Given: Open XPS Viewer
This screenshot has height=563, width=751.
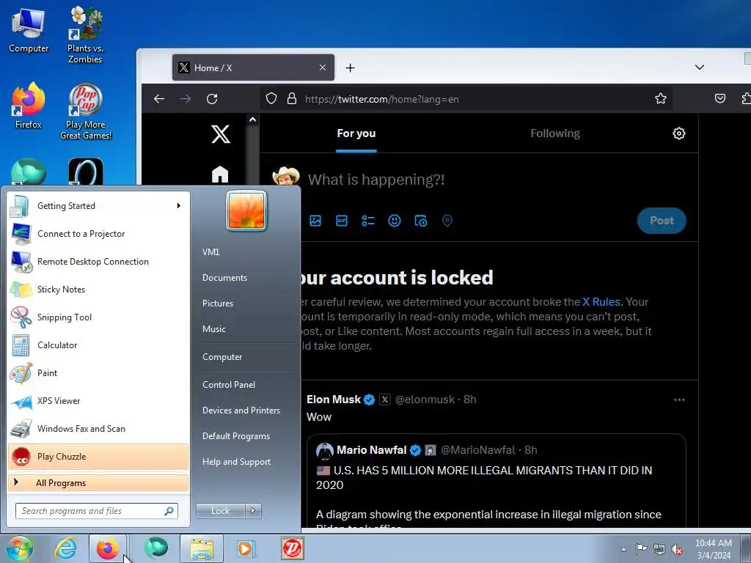Looking at the screenshot, I should [98, 401].
